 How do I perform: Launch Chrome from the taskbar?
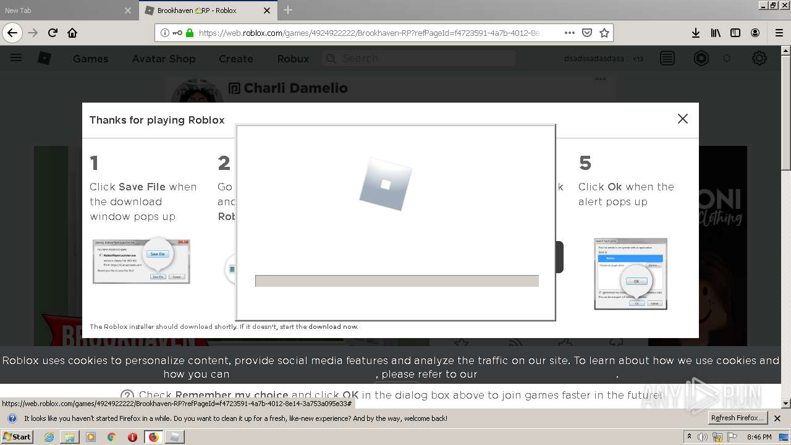coord(112,437)
